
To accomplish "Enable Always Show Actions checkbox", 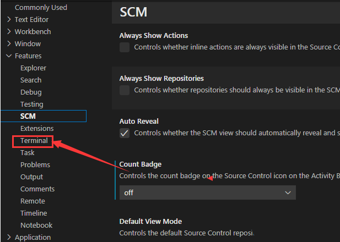I will coord(125,47).
